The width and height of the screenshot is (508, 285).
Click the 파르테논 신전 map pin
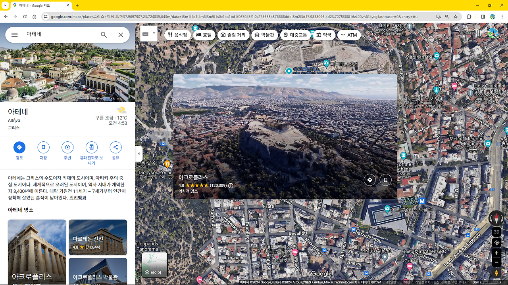point(326,63)
